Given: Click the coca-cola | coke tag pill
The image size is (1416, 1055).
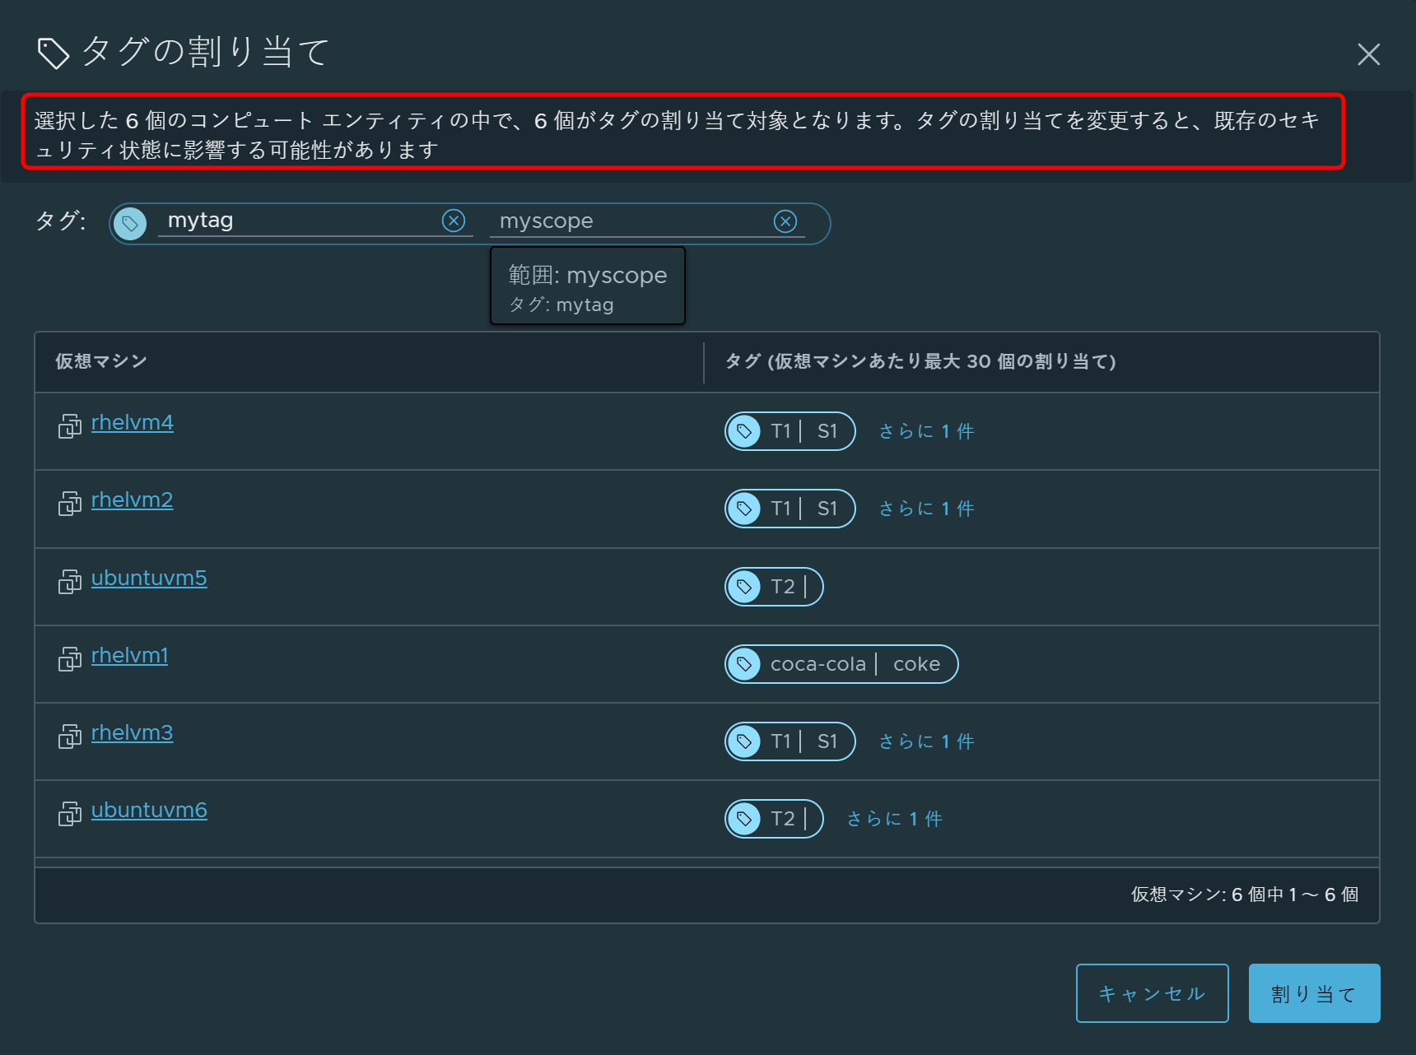Looking at the screenshot, I should (841, 664).
